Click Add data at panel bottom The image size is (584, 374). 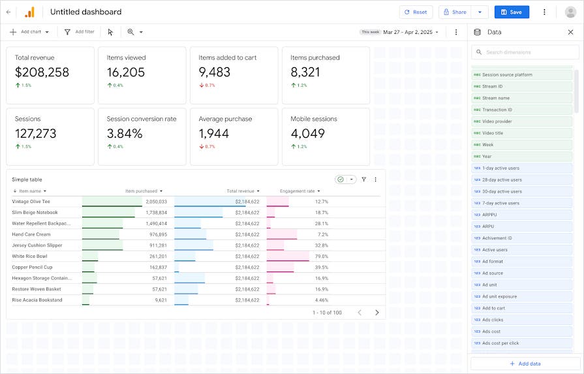pyautogui.click(x=525, y=364)
